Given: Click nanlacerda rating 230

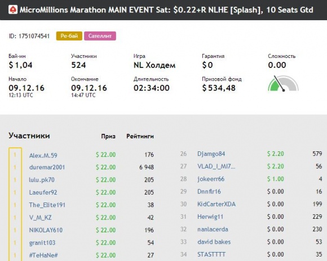Looking at the screenshot, I should pyautogui.click(x=317, y=229).
